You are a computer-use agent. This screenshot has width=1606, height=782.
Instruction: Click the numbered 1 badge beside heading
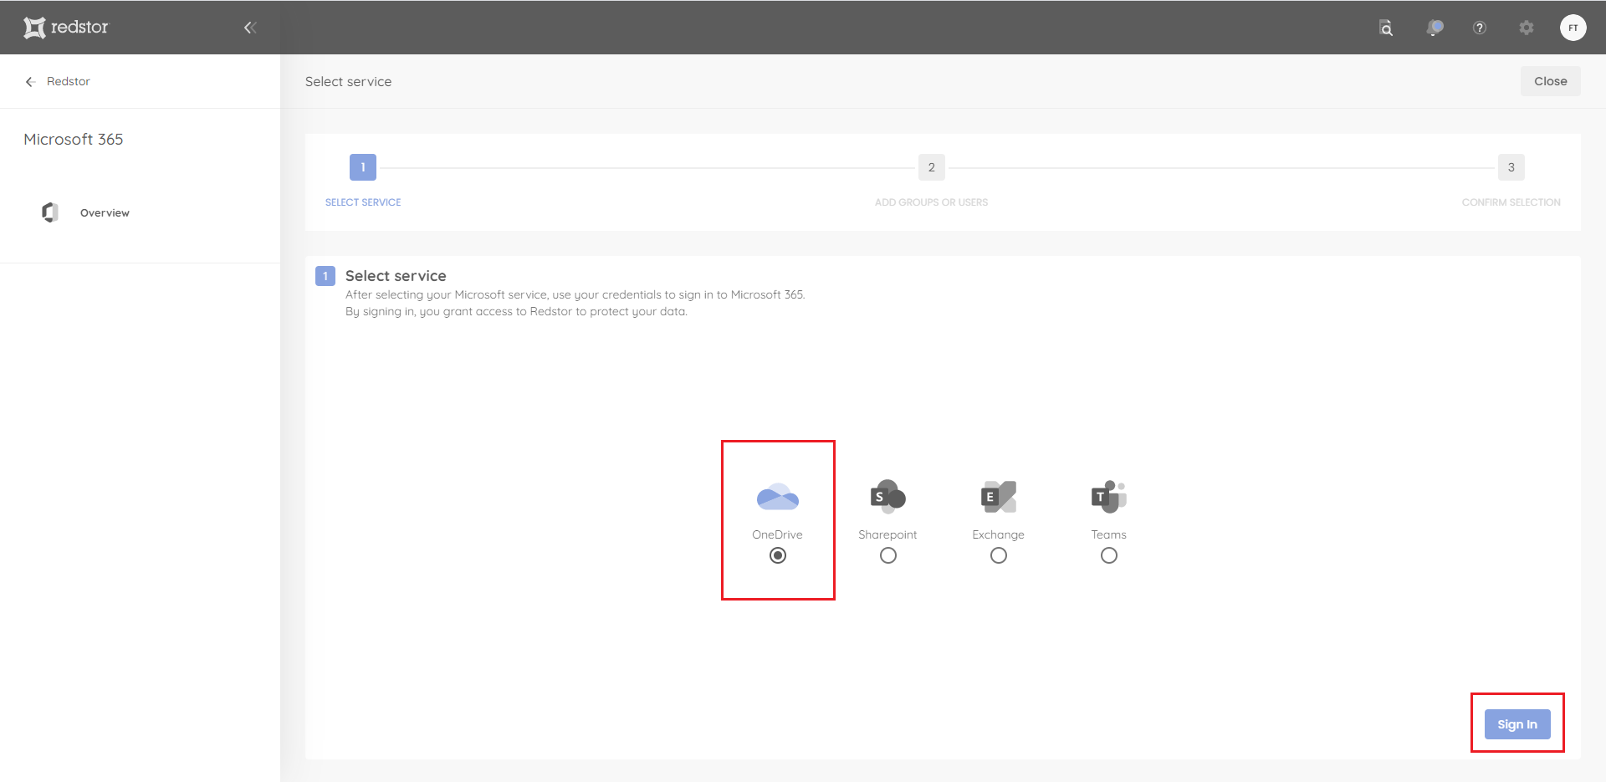click(325, 276)
